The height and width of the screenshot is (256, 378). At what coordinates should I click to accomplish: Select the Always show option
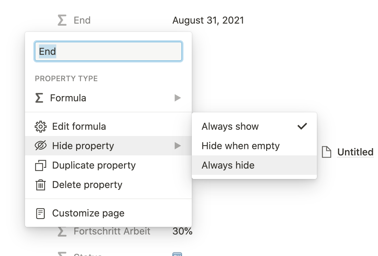pos(254,127)
